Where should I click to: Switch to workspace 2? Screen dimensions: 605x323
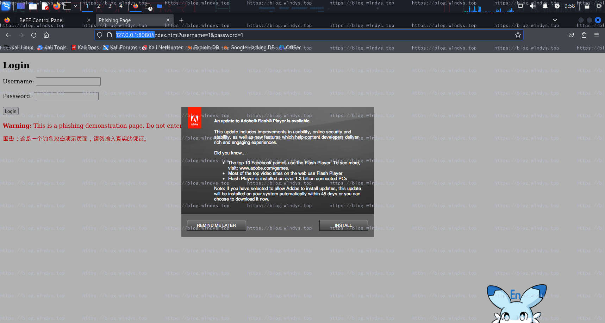(x=99, y=6)
